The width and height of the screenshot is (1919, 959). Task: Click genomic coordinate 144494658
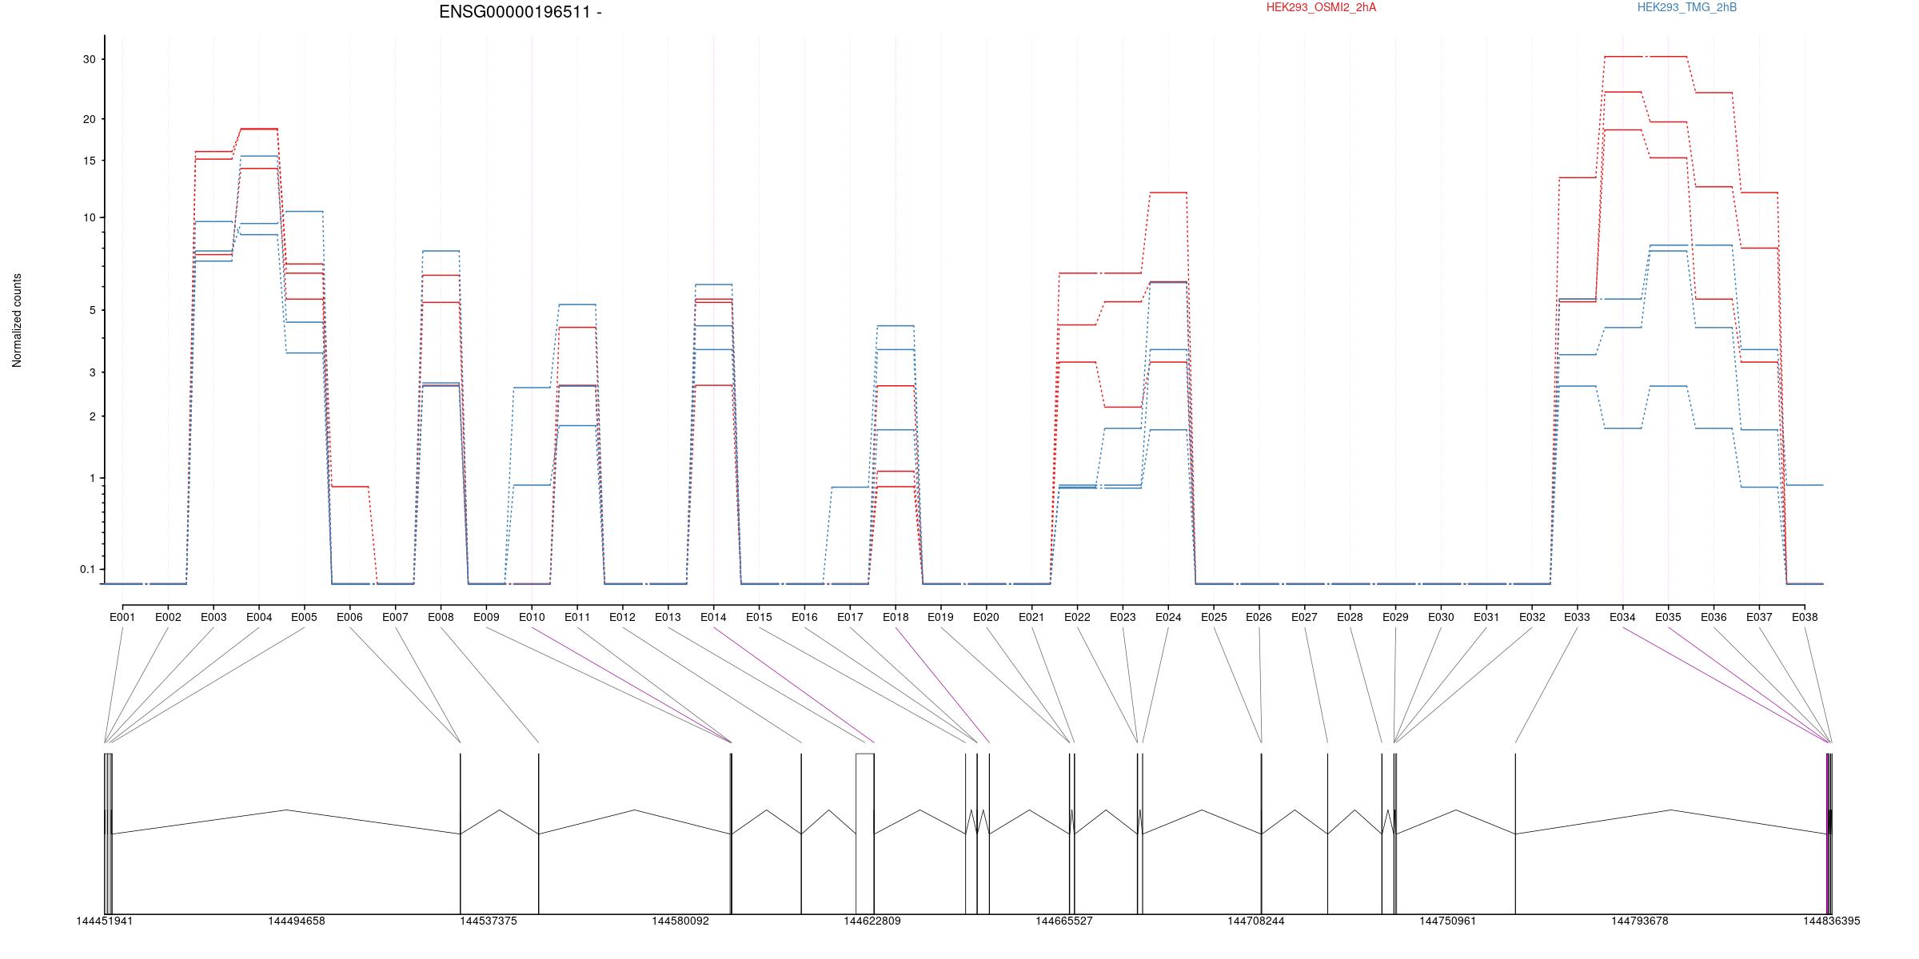click(297, 921)
